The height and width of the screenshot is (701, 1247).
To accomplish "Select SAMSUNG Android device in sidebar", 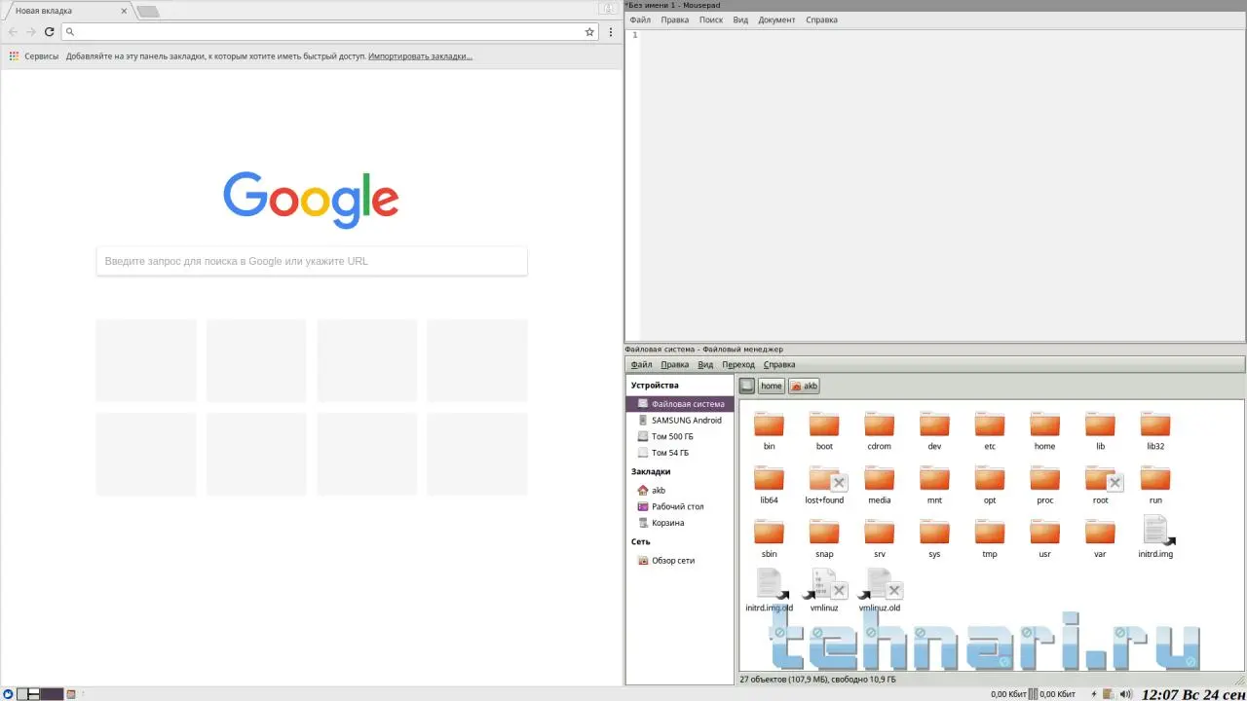I will coord(680,421).
